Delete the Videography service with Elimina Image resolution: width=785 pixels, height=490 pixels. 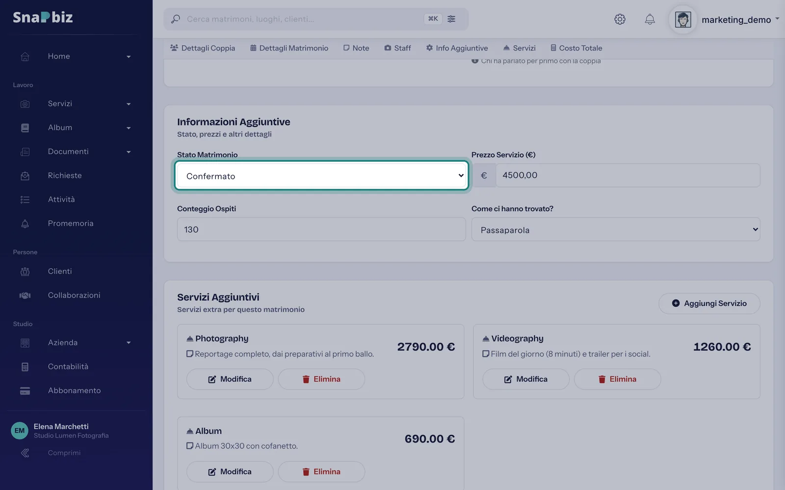click(618, 379)
